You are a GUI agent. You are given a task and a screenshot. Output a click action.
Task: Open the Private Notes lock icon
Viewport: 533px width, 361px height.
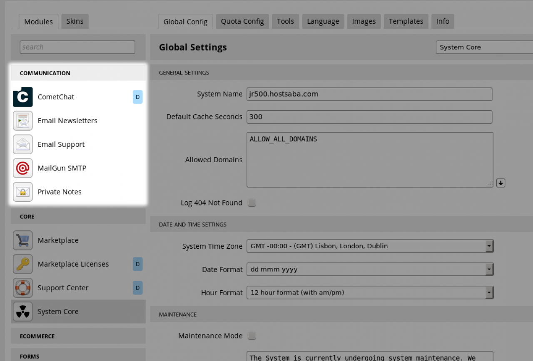coord(22,192)
